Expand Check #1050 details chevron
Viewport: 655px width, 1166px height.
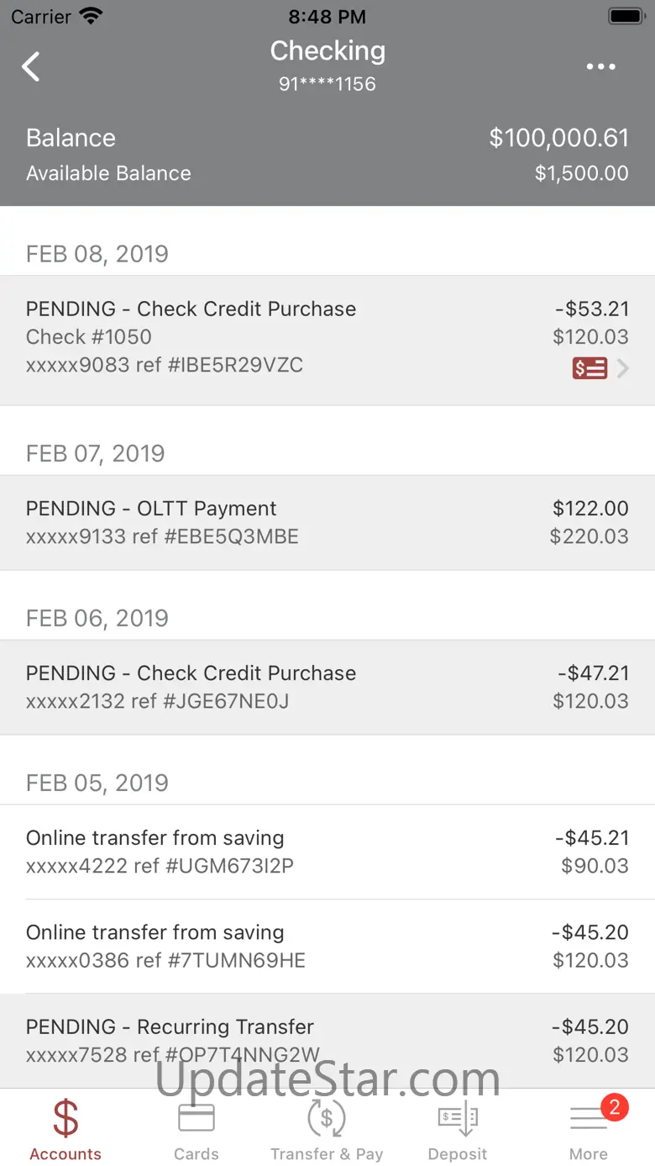pyautogui.click(x=623, y=368)
